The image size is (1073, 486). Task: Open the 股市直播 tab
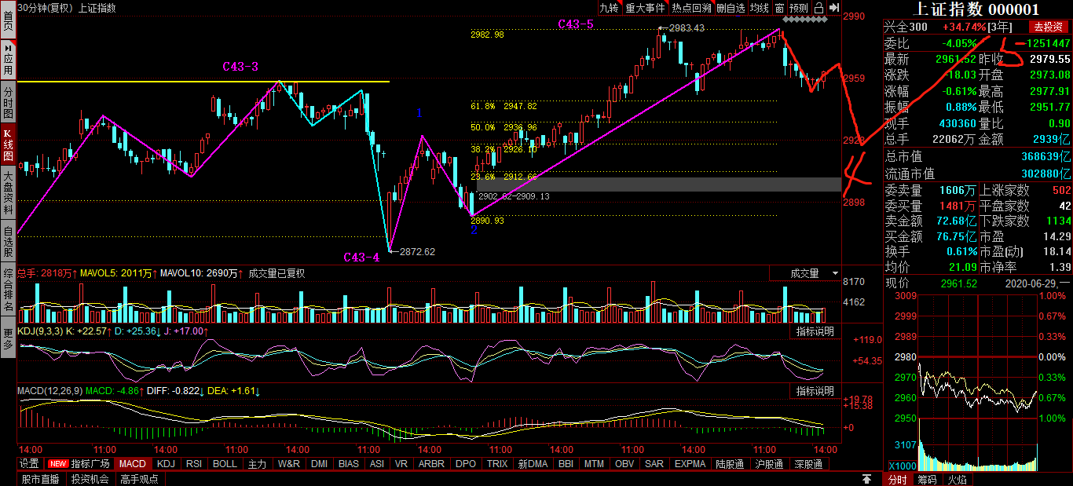point(41,479)
